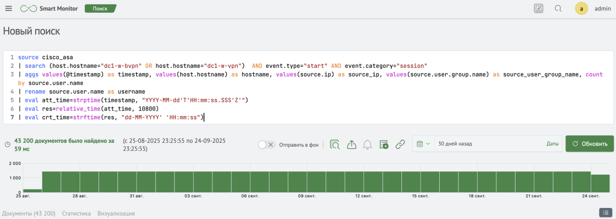Click the "Поиск" badge in header

(x=100, y=9)
